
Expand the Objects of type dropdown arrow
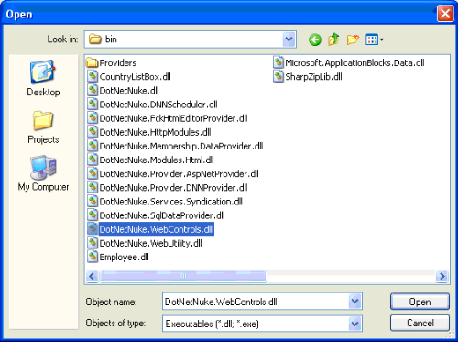[354, 324]
